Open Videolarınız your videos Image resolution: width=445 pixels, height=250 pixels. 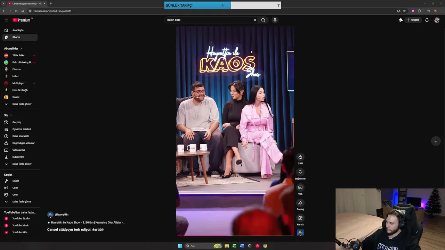(x=20, y=150)
